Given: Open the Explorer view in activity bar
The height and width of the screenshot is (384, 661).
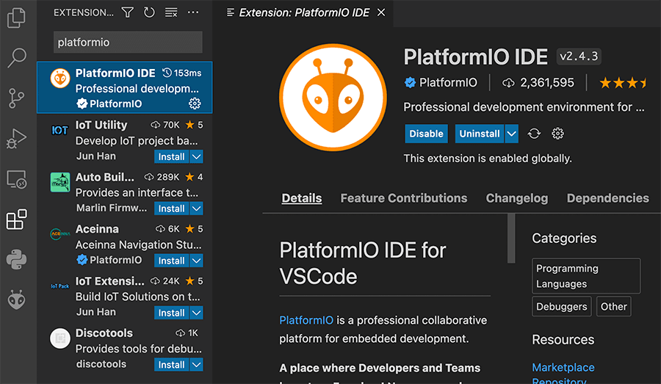Looking at the screenshot, I should [16, 18].
